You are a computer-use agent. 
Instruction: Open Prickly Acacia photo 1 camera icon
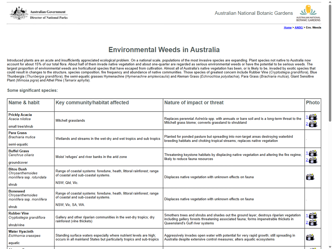(x=313, y=117)
